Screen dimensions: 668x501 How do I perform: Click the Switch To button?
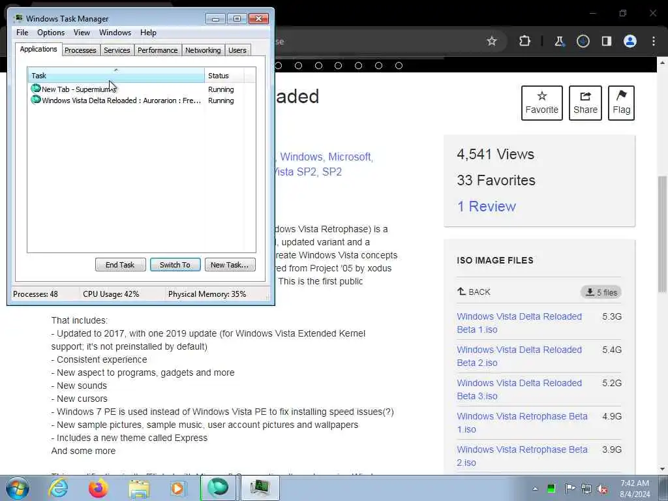coord(175,265)
